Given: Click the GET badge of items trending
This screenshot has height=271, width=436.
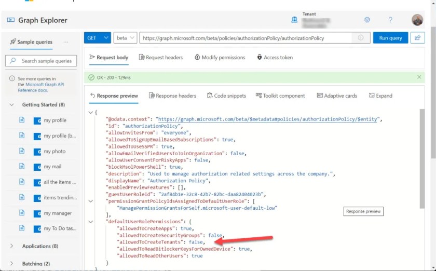Looking at the screenshot, I should coord(37,198).
